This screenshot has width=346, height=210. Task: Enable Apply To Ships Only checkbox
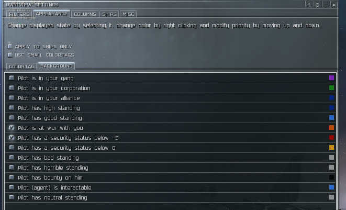(x=10, y=47)
